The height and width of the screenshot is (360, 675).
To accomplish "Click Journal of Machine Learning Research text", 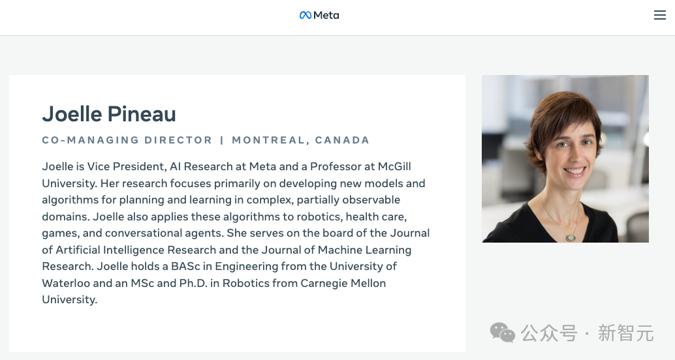I will (x=336, y=250).
